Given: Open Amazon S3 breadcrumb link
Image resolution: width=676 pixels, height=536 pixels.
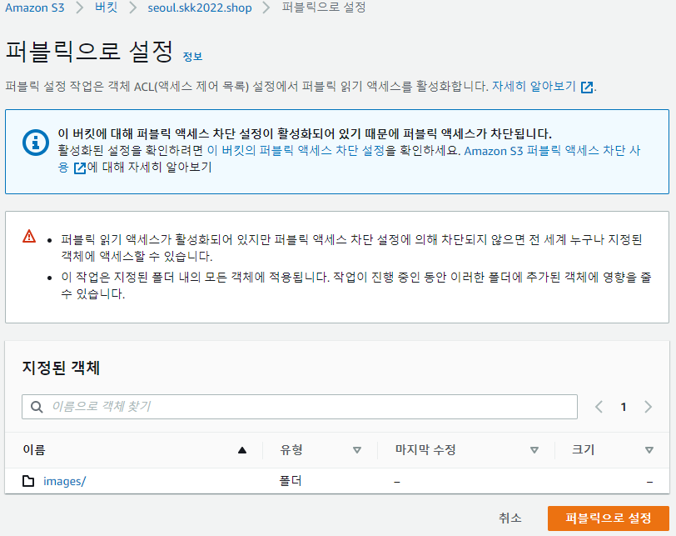Looking at the screenshot, I should coord(34,8).
